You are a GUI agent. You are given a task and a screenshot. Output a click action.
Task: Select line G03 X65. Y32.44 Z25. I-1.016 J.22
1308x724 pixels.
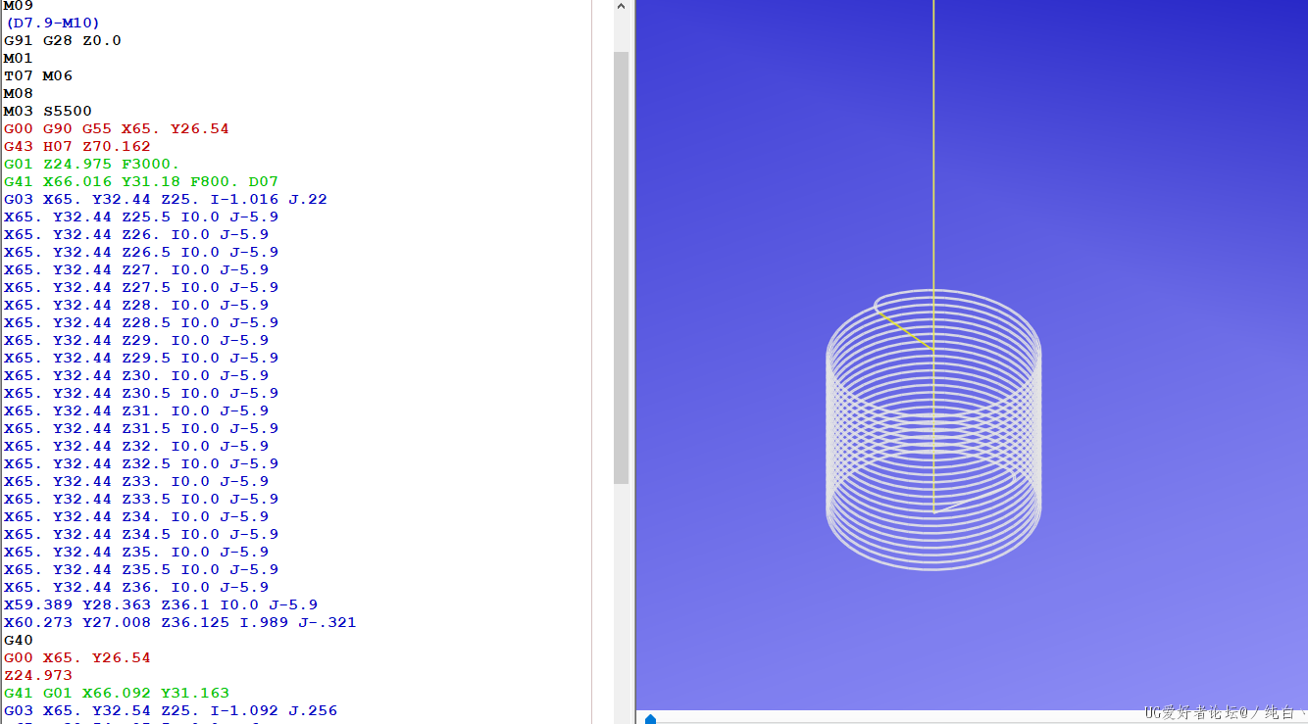tap(166, 199)
